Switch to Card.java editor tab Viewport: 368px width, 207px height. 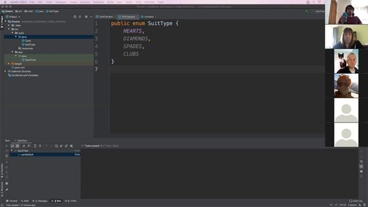[148, 17]
